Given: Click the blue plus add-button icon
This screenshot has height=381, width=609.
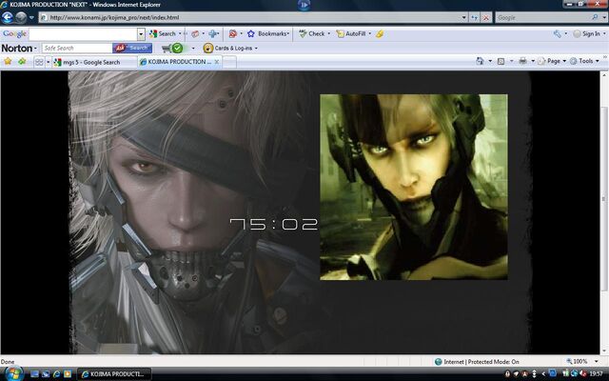Looking at the screenshot, I should (x=213, y=34).
